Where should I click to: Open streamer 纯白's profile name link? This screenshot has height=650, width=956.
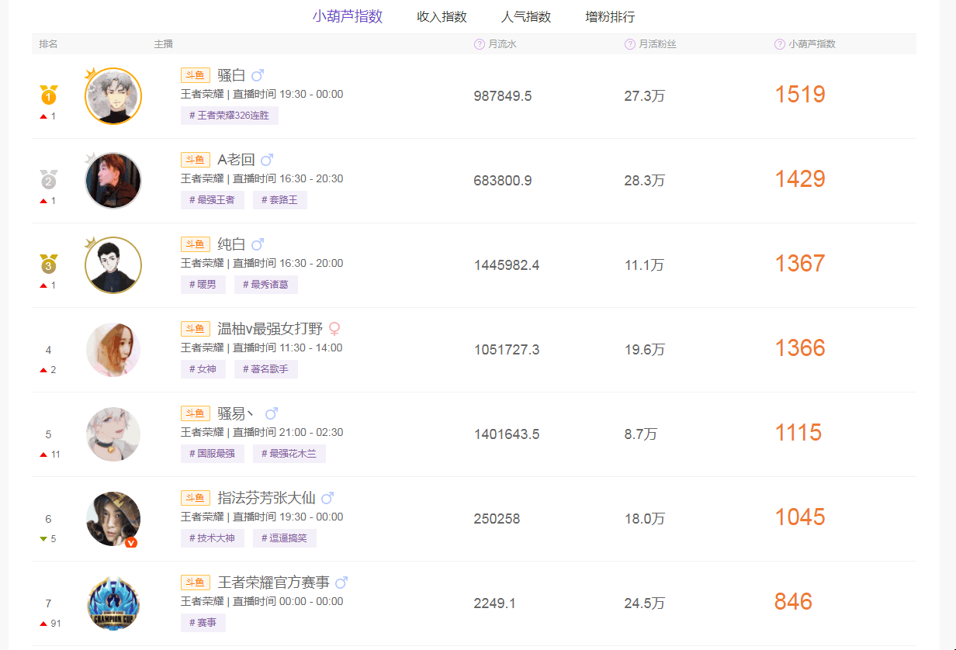coord(231,244)
